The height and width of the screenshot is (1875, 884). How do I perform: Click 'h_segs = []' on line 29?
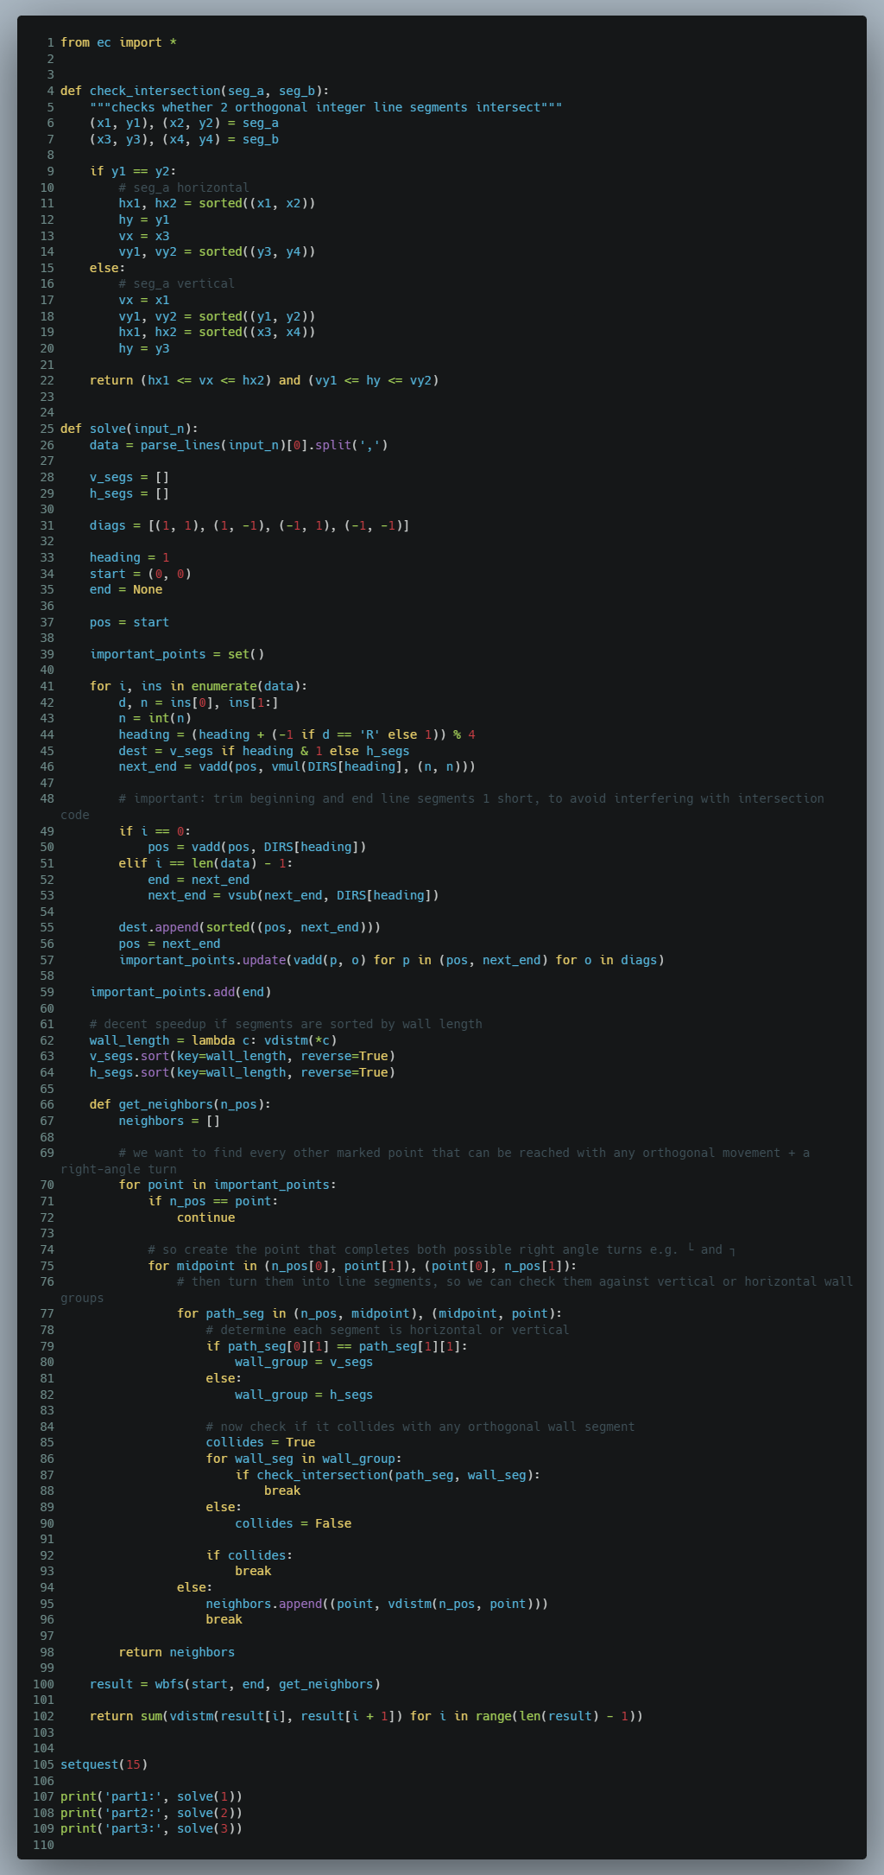pos(129,493)
